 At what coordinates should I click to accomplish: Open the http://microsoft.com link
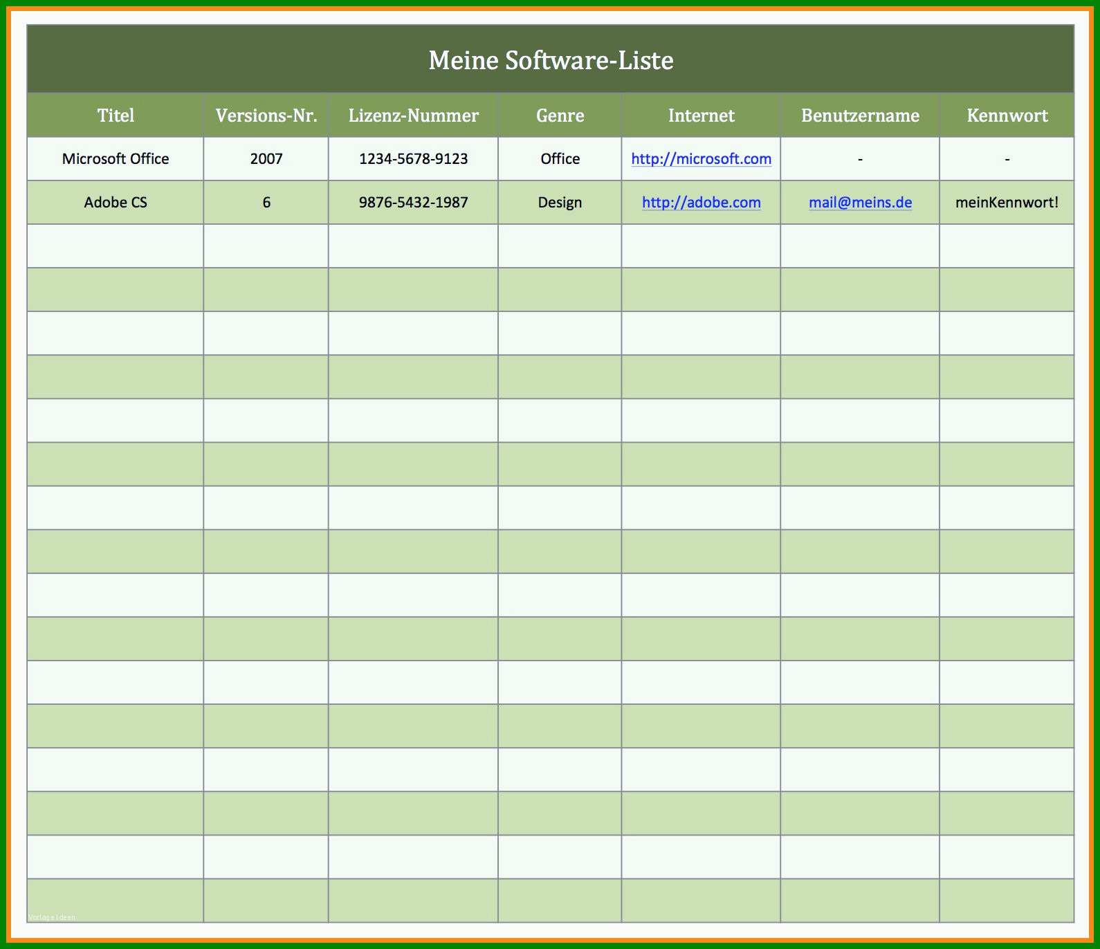701,159
